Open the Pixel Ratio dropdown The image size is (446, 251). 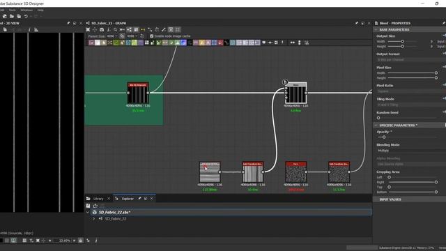(x=411, y=91)
